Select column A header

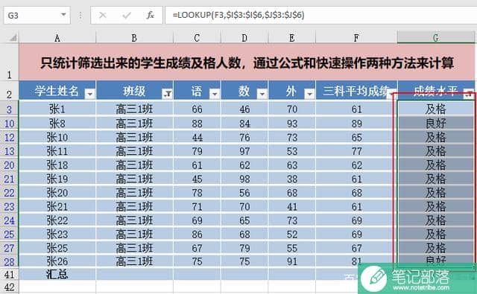pyautogui.click(x=57, y=38)
